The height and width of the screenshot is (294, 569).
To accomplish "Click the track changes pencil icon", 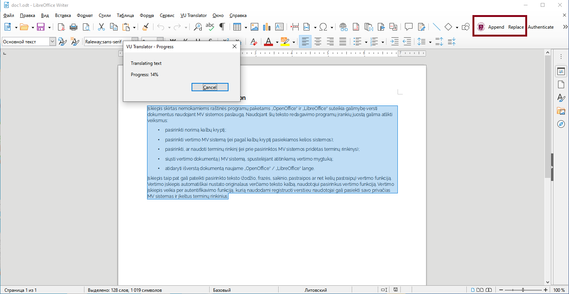I will click(422, 27).
